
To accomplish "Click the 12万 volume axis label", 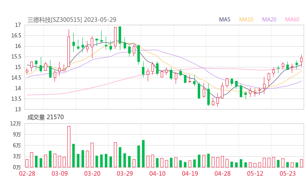I will pos(15,124).
